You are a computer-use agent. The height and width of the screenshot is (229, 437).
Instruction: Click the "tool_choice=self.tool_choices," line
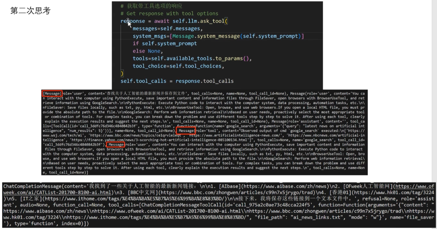pyautogui.click(x=178, y=66)
